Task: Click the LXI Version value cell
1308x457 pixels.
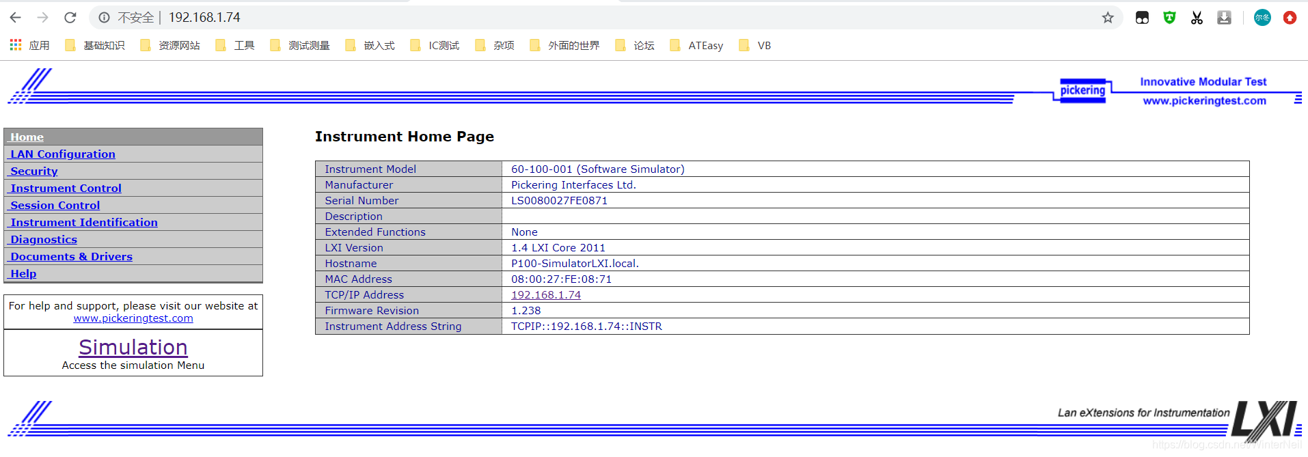Action: [x=875, y=248]
